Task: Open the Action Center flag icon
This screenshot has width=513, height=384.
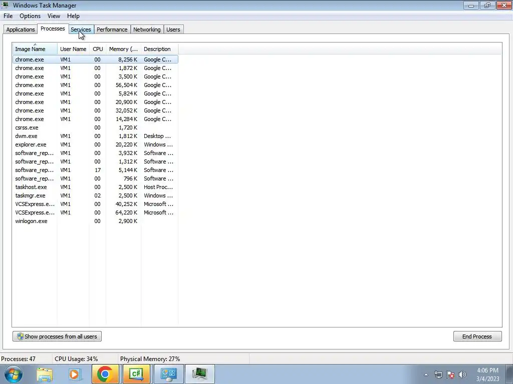Action: pos(450,374)
